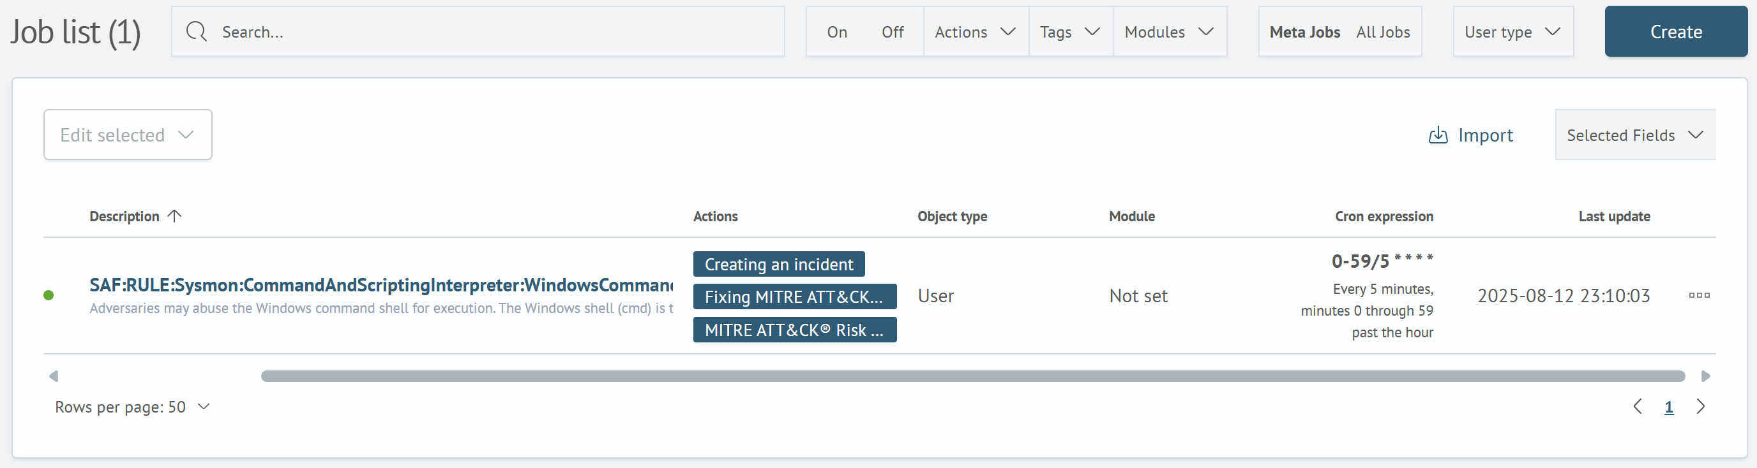Open the three-dot row options menu
Screen dimensions: 1757x468
(x=1698, y=296)
